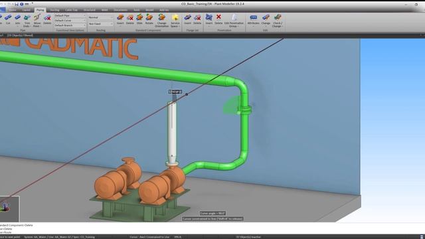
Task: Switch to the Structural ribbon tab
Action: coord(90,10)
